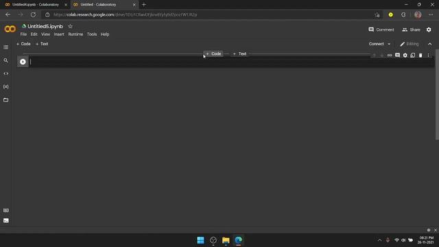
Task: Copy link to cell icon
Action: pyautogui.click(x=390, y=56)
